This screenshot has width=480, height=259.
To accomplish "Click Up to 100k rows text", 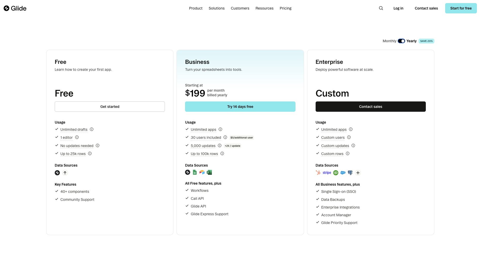I will click(204, 154).
